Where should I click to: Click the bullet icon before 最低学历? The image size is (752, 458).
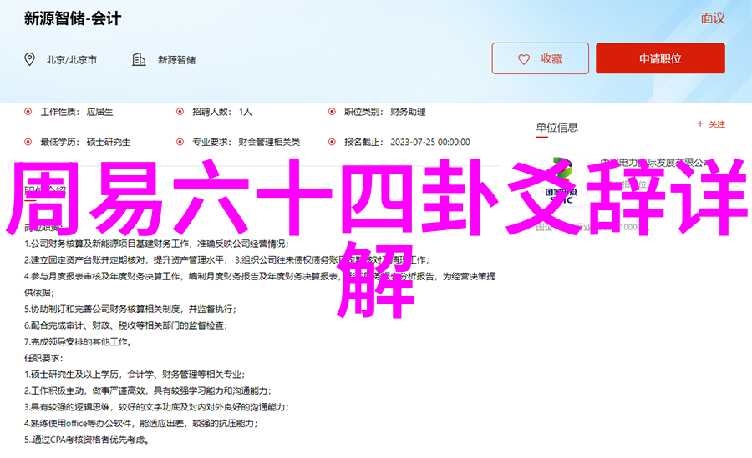click(29, 142)
